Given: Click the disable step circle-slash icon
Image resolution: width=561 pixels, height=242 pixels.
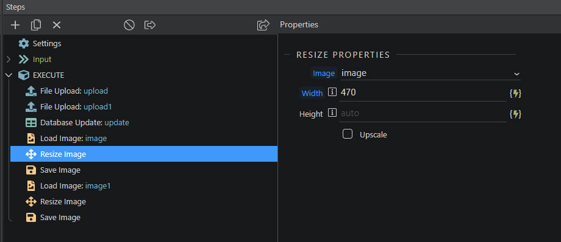Looking at the screenshot, I should coord(129,25).
